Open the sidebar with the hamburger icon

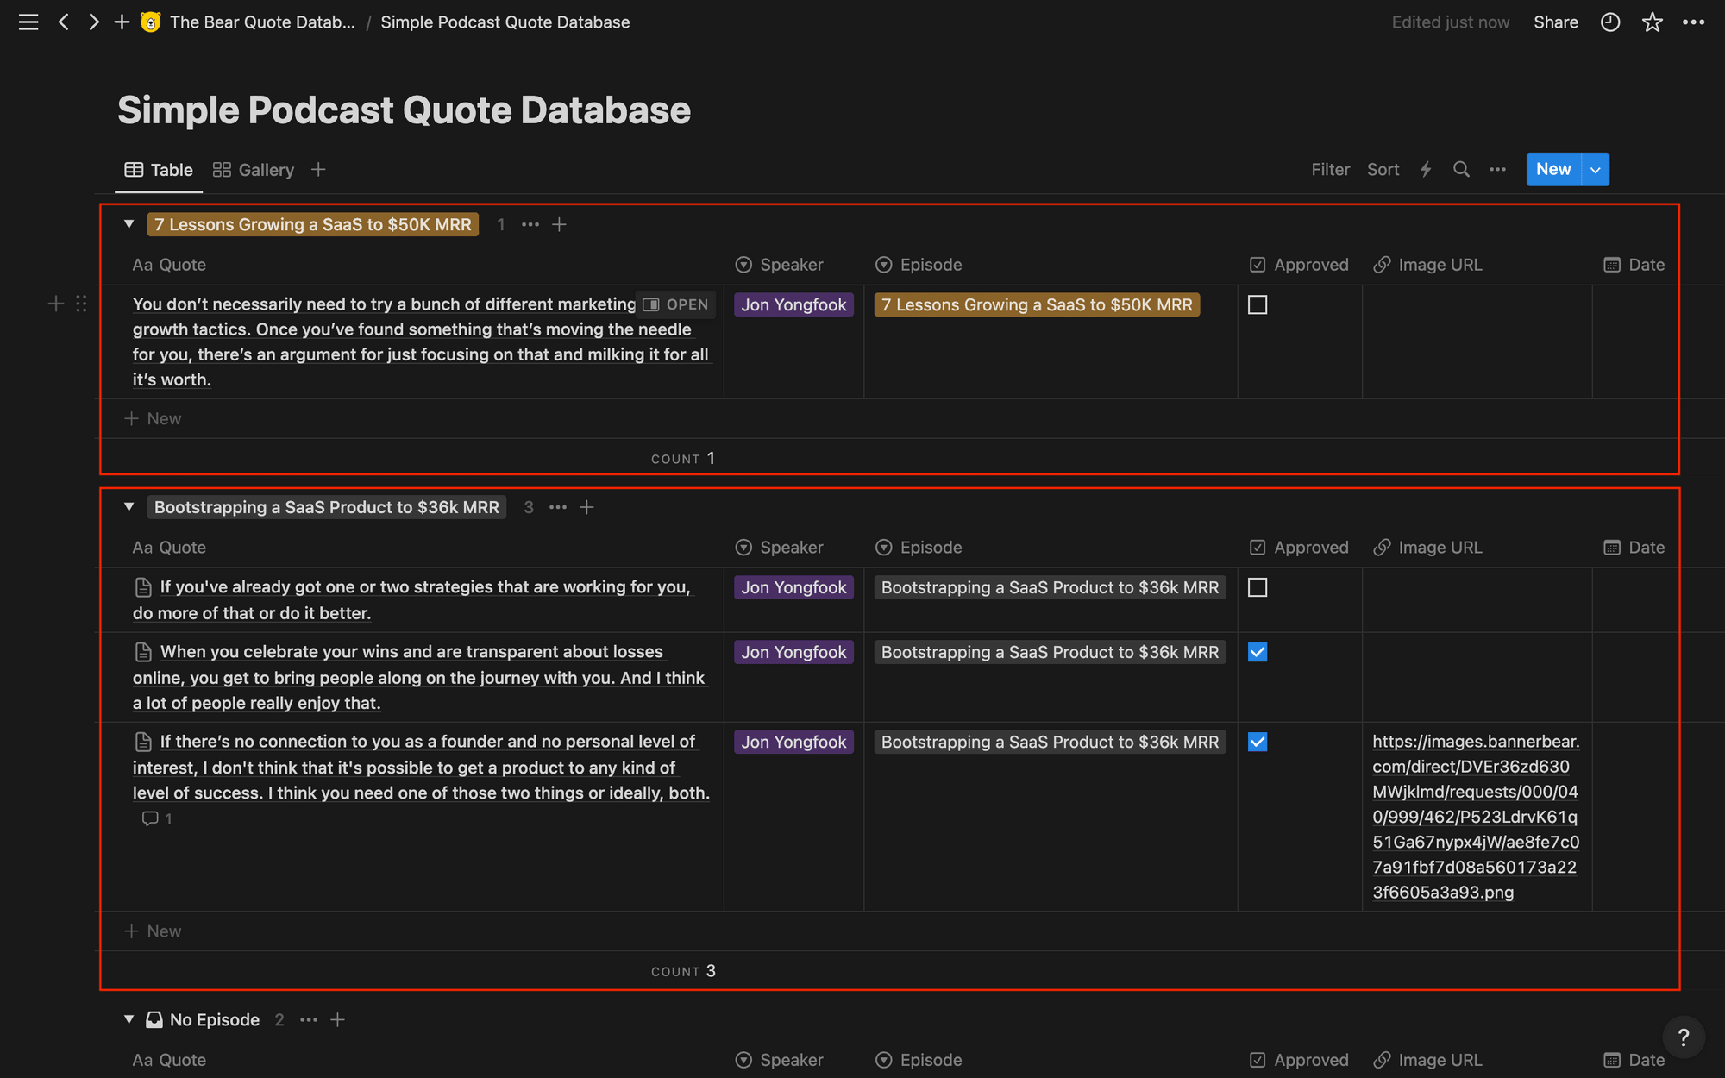(28, 22)
